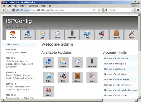
Task: Go to the Monitor tab in top navigation
Action: (x=72, y=35)
